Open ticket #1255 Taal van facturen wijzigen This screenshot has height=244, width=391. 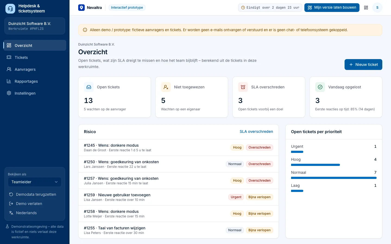pos(178,230)
